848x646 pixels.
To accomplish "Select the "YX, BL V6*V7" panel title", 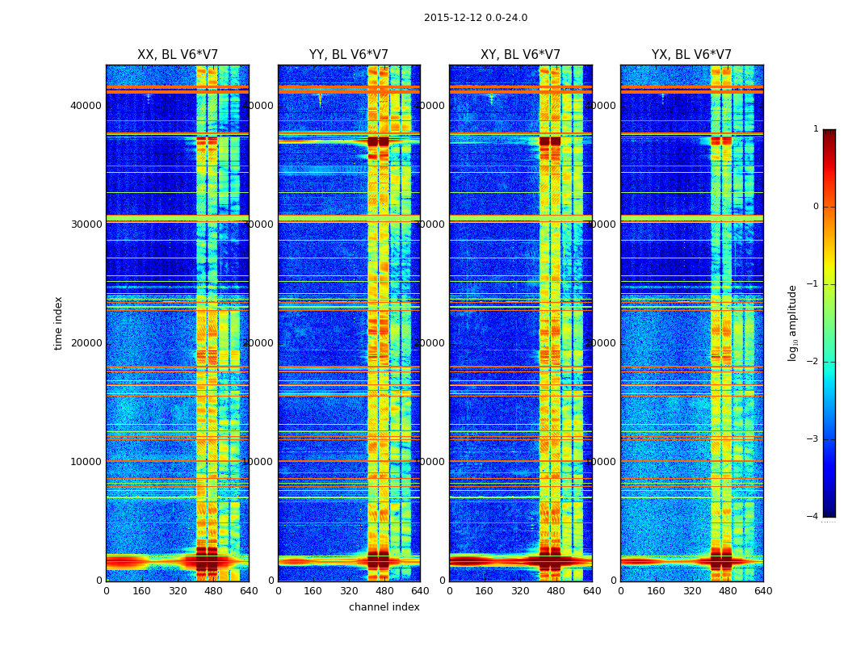I will pyautogui.click(x=691, y=55).
